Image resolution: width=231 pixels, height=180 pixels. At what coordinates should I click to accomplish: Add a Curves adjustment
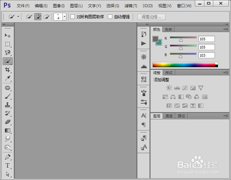(185, 88)
